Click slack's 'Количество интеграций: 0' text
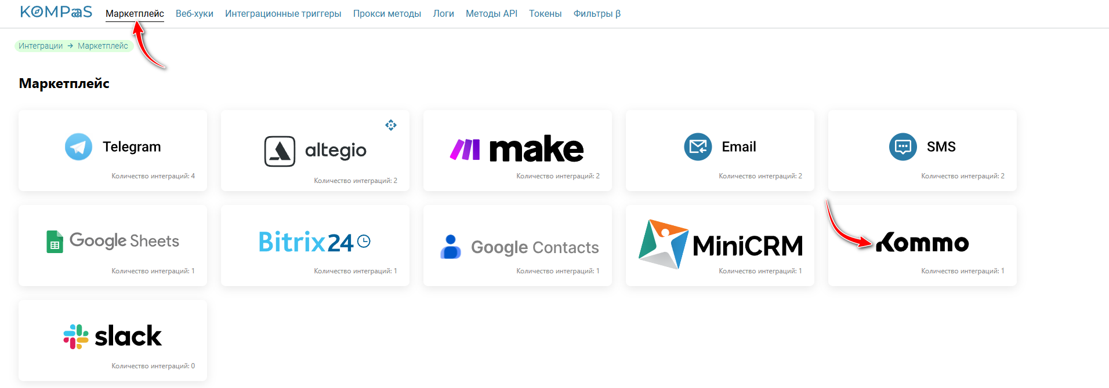 tap(153, 366)
